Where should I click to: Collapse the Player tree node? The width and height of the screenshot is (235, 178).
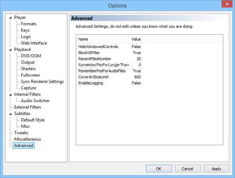10,18
